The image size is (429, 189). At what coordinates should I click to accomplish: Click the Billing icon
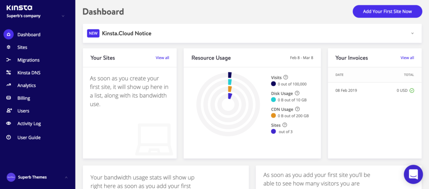coord(8,98)
